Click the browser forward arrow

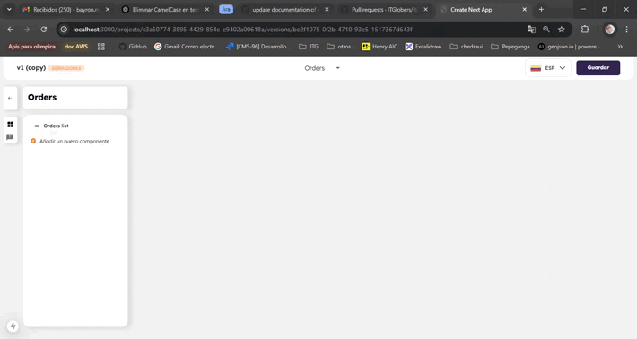27,30
